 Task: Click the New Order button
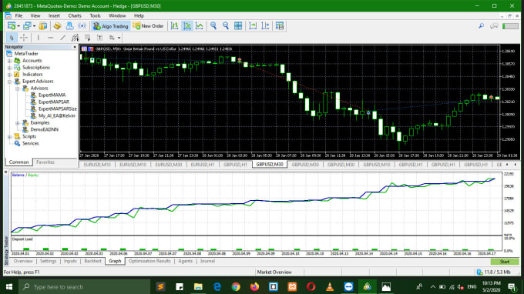(148, 25)
